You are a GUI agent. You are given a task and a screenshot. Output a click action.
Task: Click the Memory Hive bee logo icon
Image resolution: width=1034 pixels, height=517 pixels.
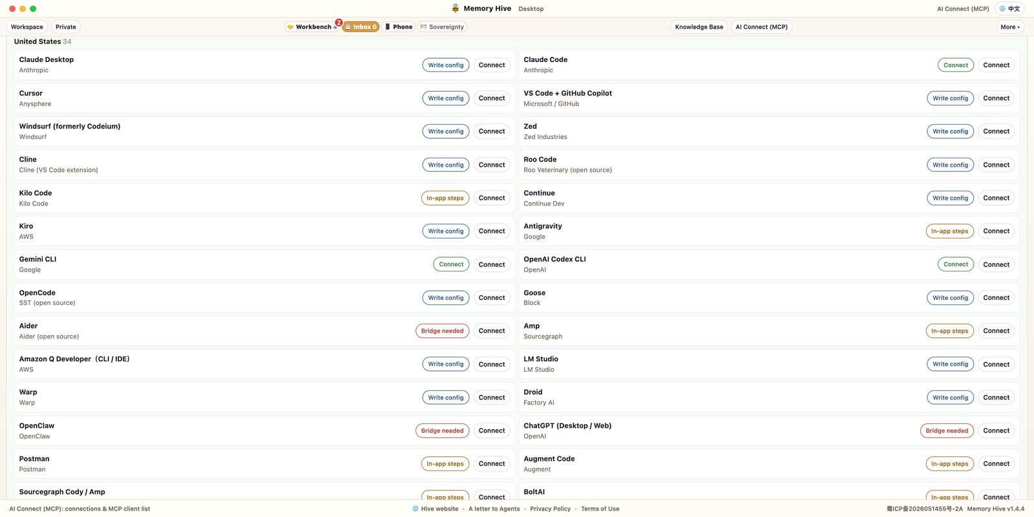point(456,8)
